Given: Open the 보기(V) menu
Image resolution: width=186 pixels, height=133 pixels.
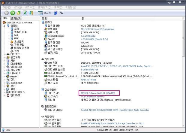Looking at the screenshot, I should tap(17, 8).
